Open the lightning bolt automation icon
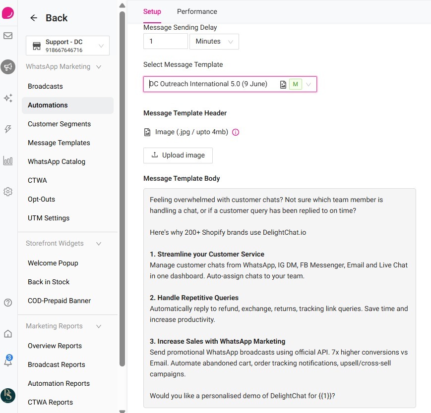431x413 pixels. [8, 129]
